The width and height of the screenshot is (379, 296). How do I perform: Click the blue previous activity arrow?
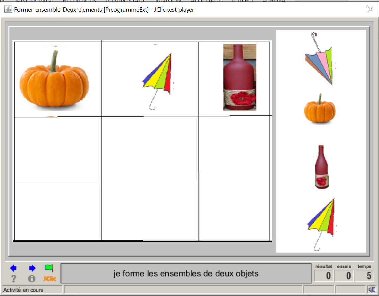click(x=13, y=268)
